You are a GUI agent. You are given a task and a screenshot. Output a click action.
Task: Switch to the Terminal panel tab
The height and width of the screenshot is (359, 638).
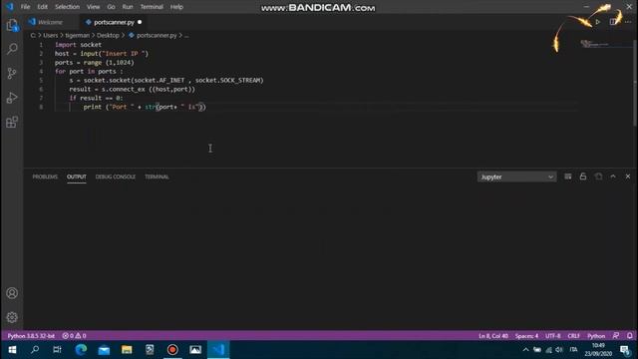point(157,177)
